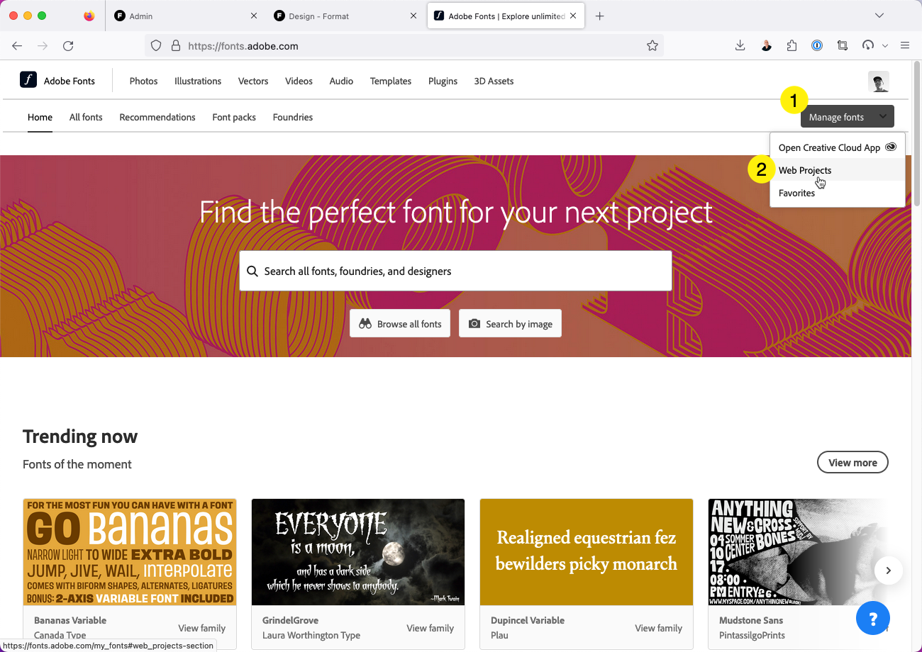Screen dimensions: 922x652
Task: Open the Foundries navigation tab
Action: click(x=293, y=117)
